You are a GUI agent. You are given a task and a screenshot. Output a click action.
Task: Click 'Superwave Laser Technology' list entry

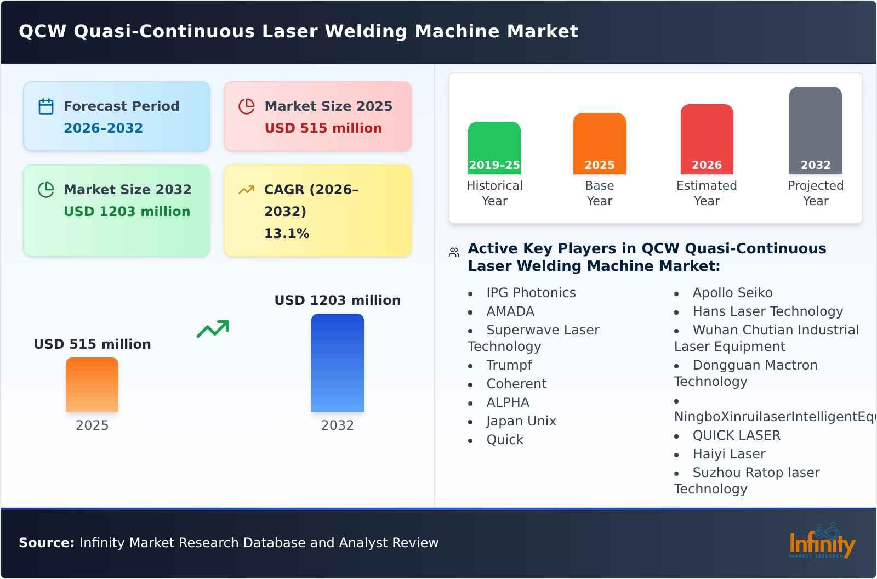pos(534,338)
